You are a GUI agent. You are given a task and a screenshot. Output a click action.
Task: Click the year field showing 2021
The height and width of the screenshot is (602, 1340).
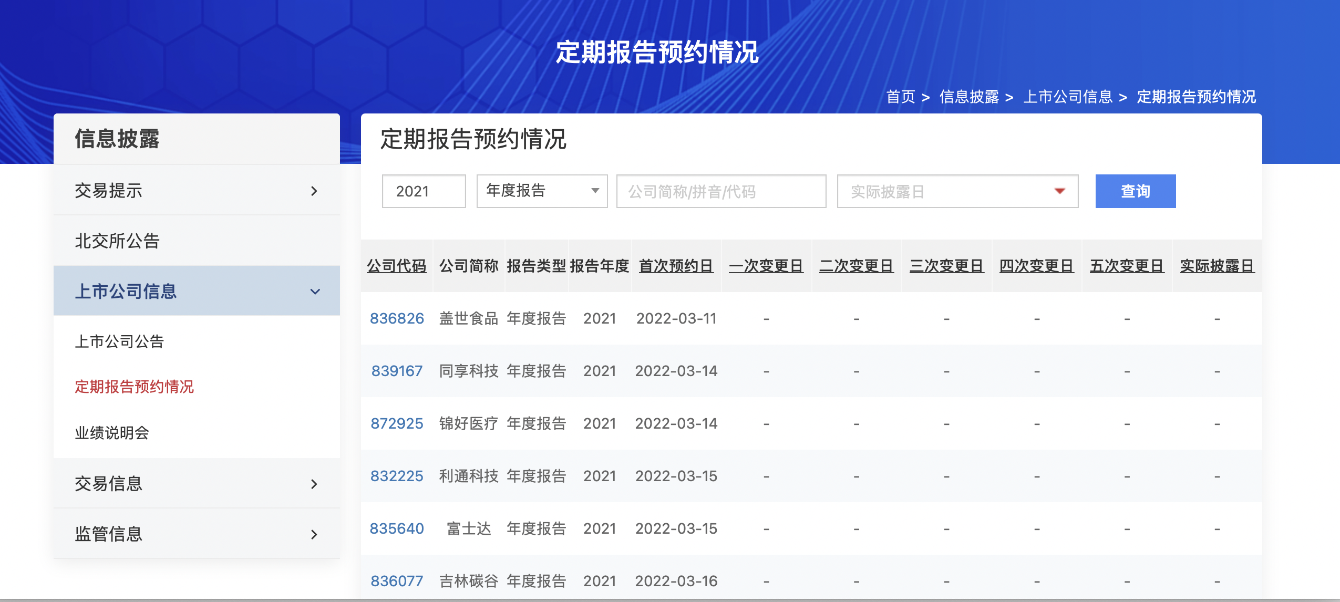[424, 191]
